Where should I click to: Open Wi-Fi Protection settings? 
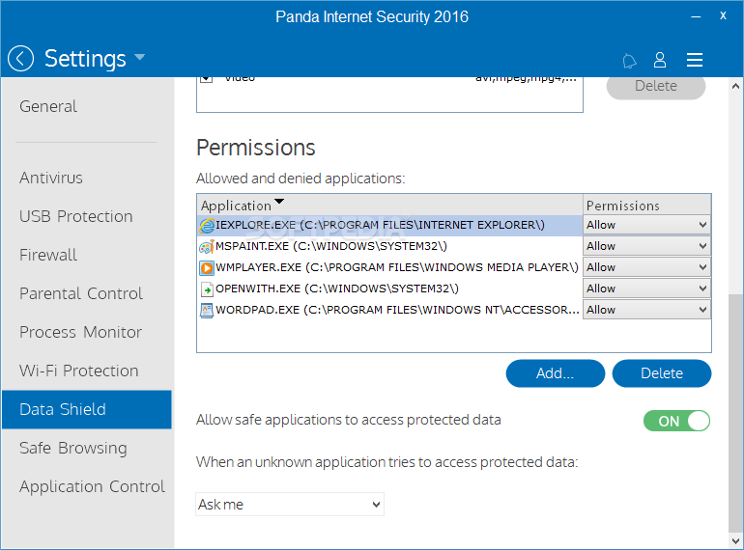[x=79, y=371]
